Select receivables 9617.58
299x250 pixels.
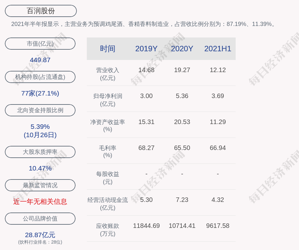218,226
